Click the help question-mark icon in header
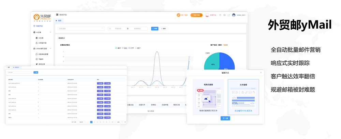Viewport: 341px width, 139px height. (220, 15)
